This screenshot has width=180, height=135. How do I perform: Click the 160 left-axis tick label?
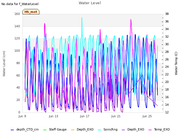click(x=17, y=14)
